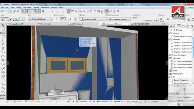This screenshot has height=109, width=194.
Task: Toggle the snap guides button
Action: coord(30,11)
